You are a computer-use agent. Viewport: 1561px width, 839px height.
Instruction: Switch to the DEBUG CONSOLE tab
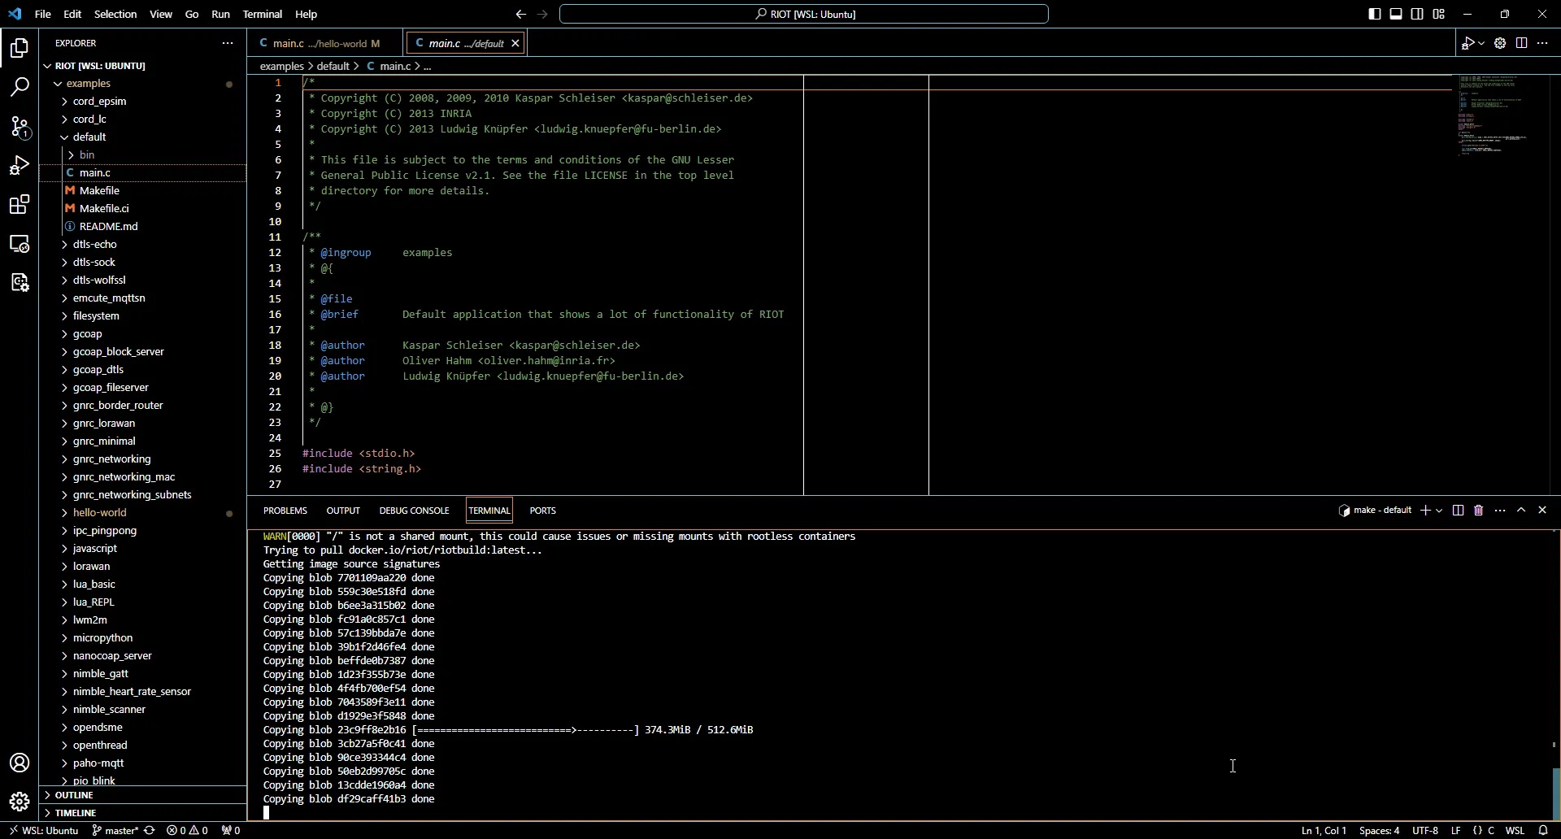point(414,511)
